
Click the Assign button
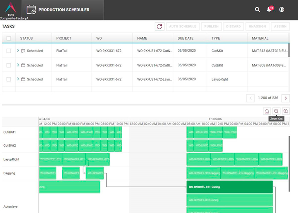tap(280, 27)
